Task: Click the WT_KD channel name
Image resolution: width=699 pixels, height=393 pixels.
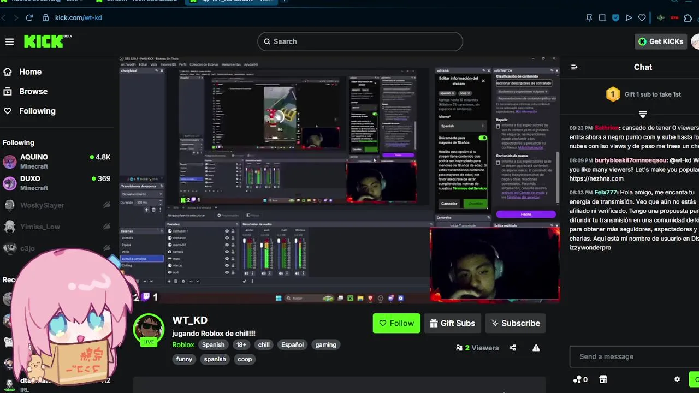Action: [x=190, y=320]
